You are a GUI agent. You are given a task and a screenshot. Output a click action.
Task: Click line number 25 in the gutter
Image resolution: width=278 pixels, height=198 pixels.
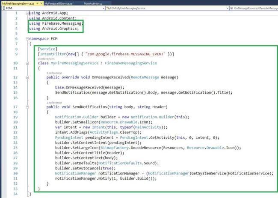point(15,148)
